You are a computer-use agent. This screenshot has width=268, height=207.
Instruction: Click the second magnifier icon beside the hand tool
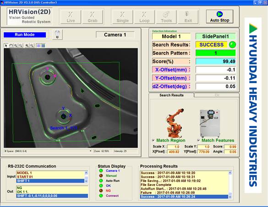[x=21, y=46]
